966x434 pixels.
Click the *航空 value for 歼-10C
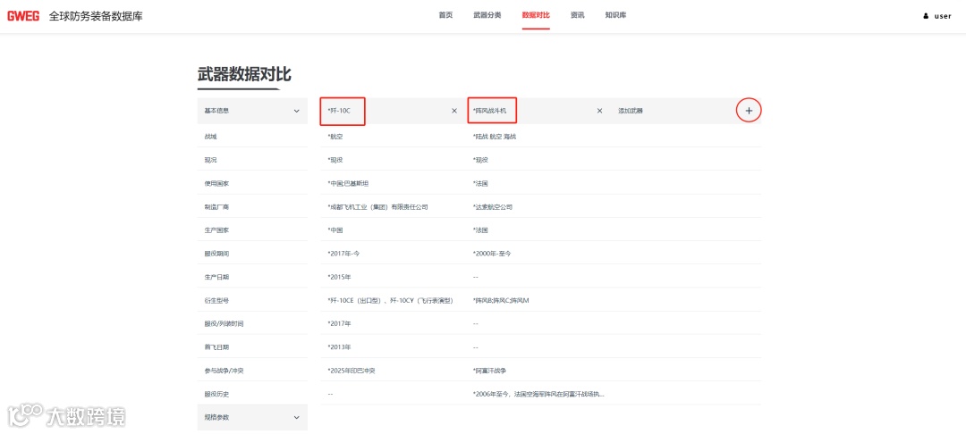[x=335, y=137]
